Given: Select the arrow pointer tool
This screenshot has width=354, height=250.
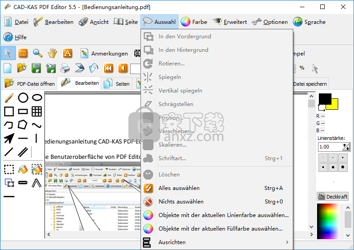Looking at the screenshot, I should pyautogui.click(x=8, y=53).
